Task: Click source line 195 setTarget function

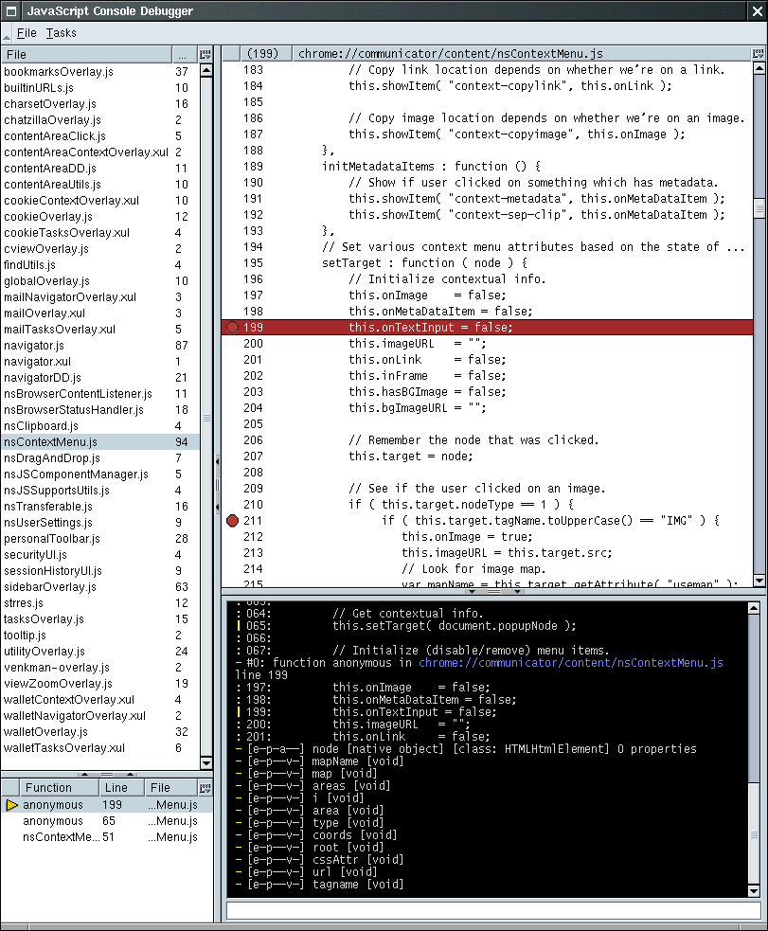Action: pos(424,263)
